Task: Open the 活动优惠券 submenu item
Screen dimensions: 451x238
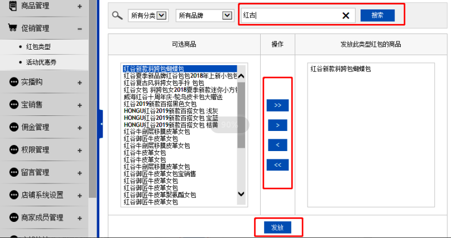Action: pos(41,62)
